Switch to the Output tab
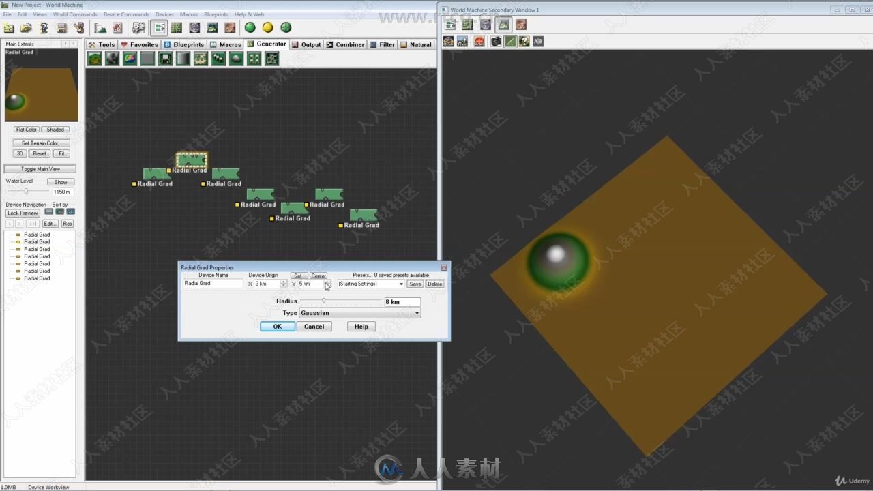 [306, 44]
